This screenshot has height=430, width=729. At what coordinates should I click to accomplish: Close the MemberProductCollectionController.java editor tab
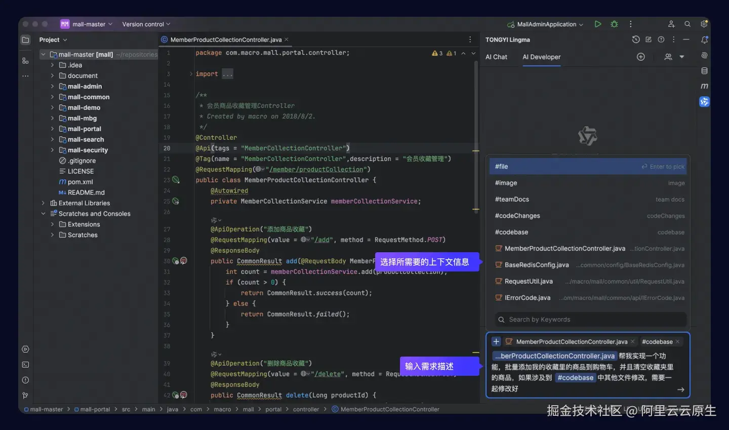point(287,40)
